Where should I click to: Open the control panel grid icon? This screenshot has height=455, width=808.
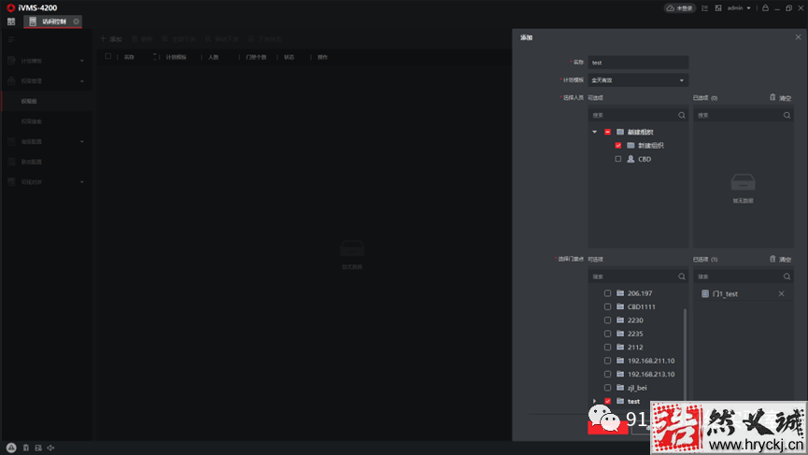point(11,21)
